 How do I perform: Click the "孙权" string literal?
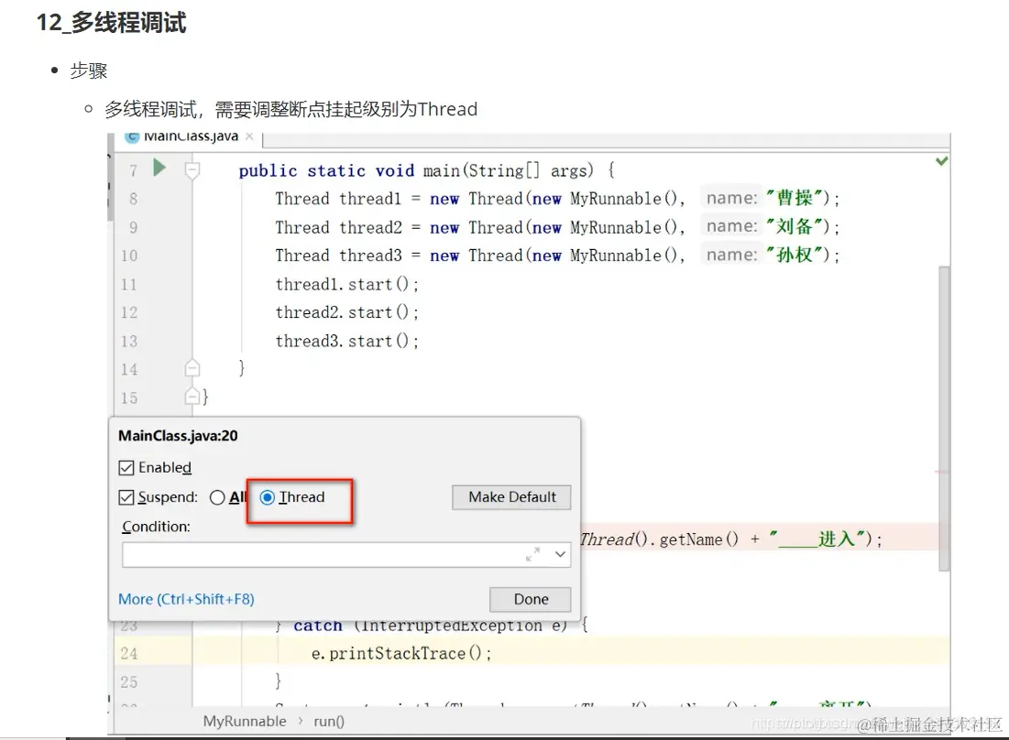coord(795,255)
